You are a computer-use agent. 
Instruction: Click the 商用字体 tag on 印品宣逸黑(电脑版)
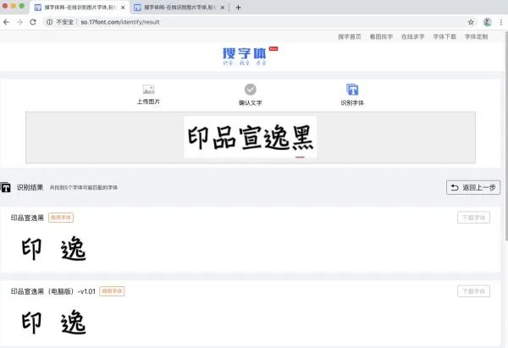112,291
